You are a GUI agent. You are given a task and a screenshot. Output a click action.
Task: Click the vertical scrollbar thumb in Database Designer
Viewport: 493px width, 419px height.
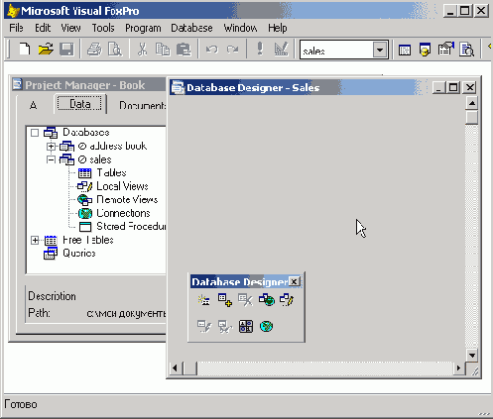point(472,117)
